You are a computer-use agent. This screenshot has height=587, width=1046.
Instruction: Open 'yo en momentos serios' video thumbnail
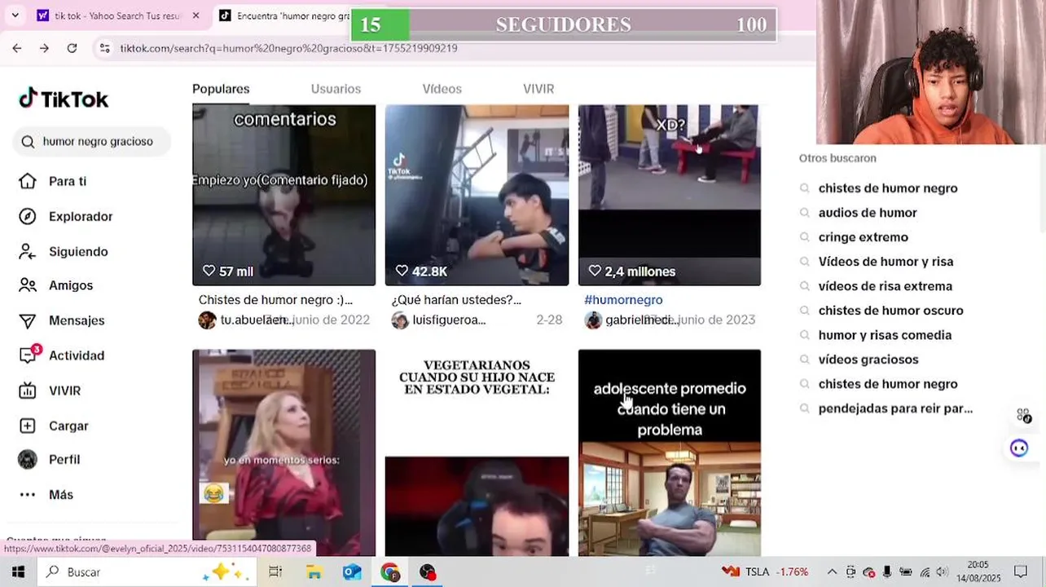point(283,452)
